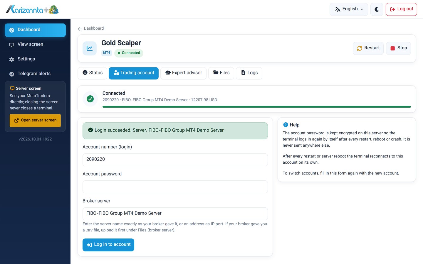Click the Server screen monitor icon
Viewport: 423px width, 264px height.
click(12, 89)
